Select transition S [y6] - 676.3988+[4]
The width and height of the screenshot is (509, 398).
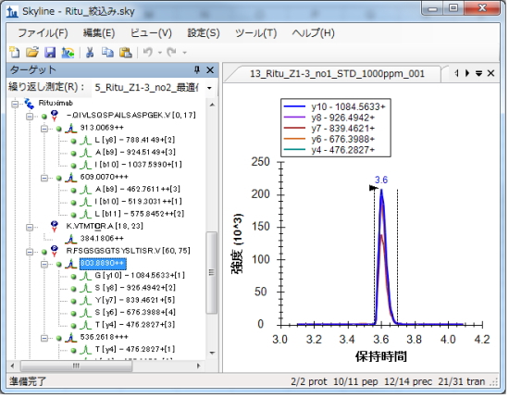[x=135, y=312]
